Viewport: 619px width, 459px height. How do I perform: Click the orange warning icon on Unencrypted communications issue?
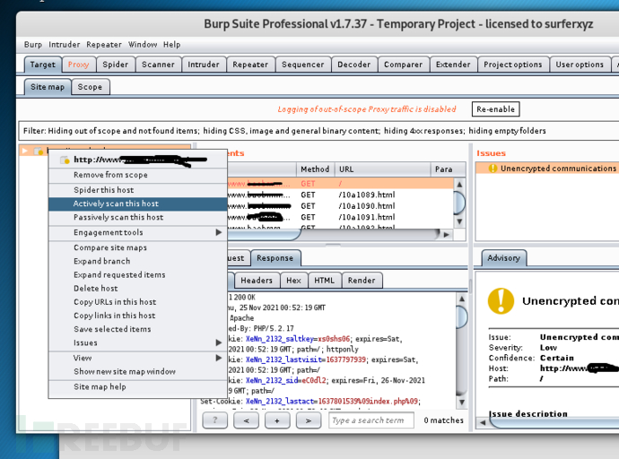pyautogui.click(x=492, y=169)
